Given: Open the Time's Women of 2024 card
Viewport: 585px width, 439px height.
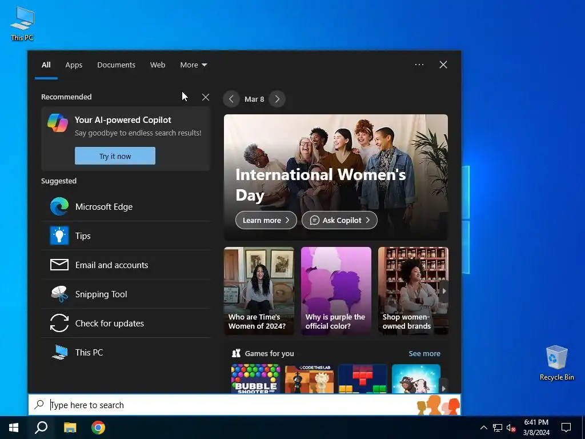Looking at the screenshot, I should [x=259, y=290].
